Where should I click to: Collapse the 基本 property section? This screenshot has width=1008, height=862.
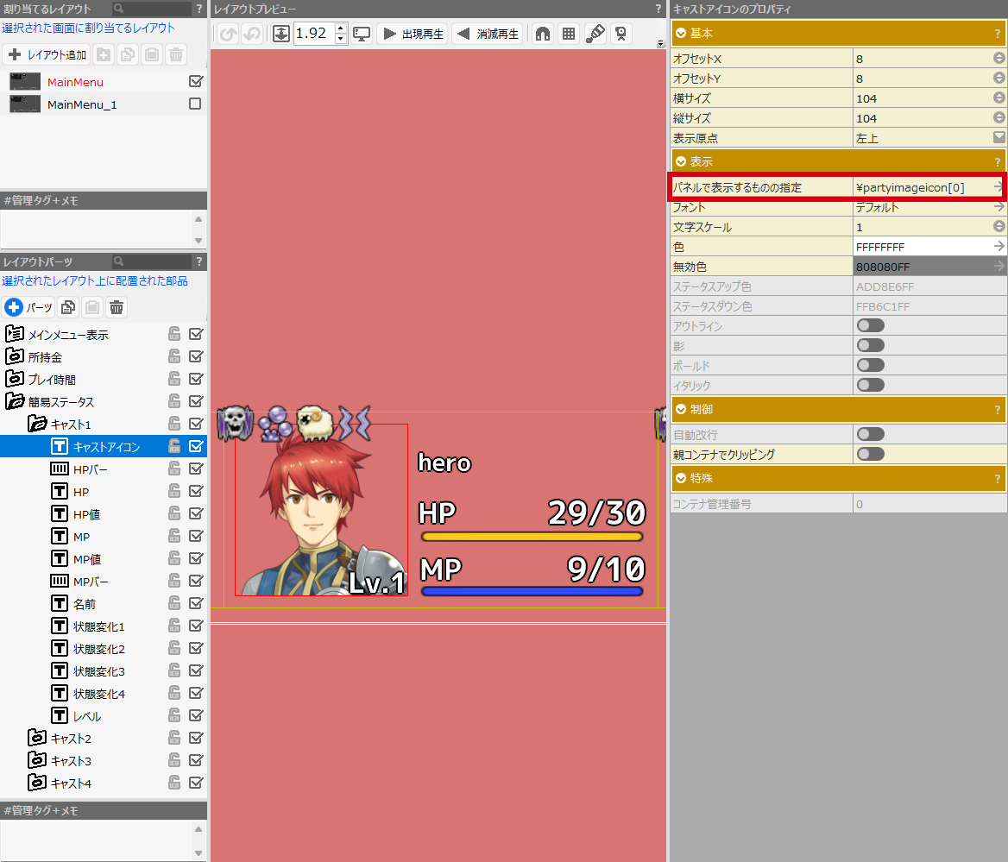(682, 34)
